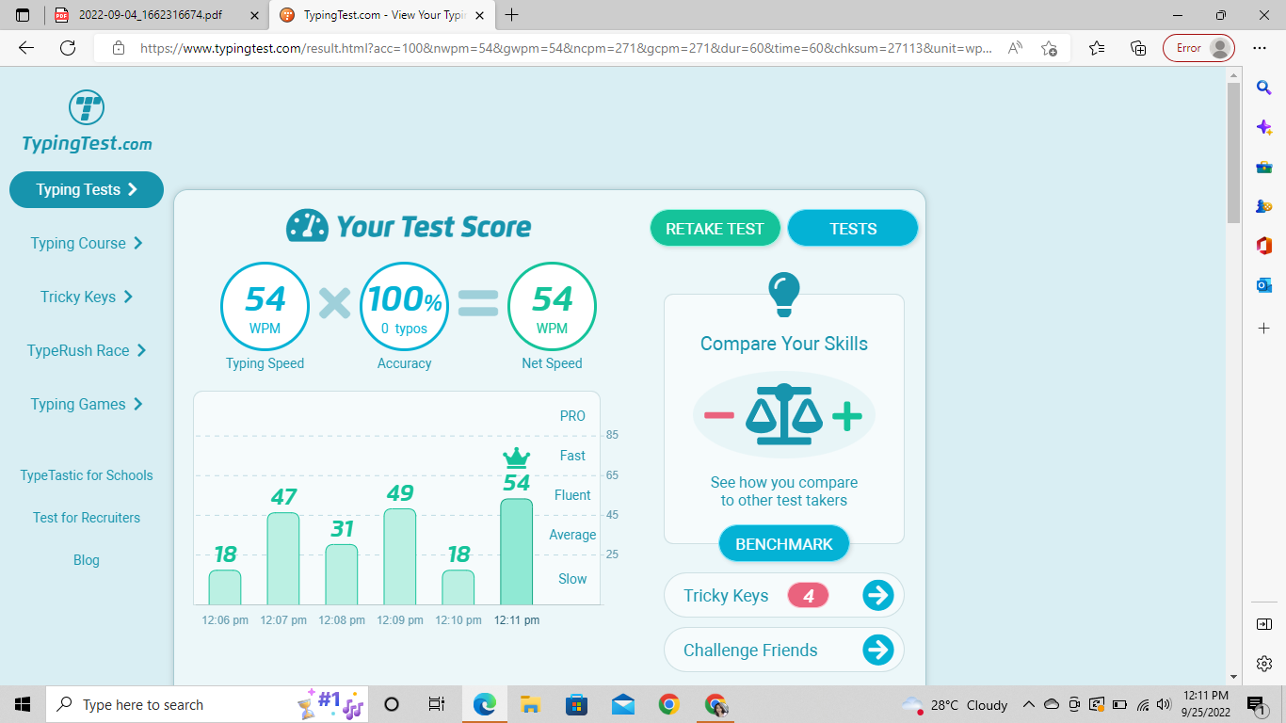Viewport: 1286px width, 723px height.
Task: Click the 'Challenge Friends' text
Action: point(750,651)
